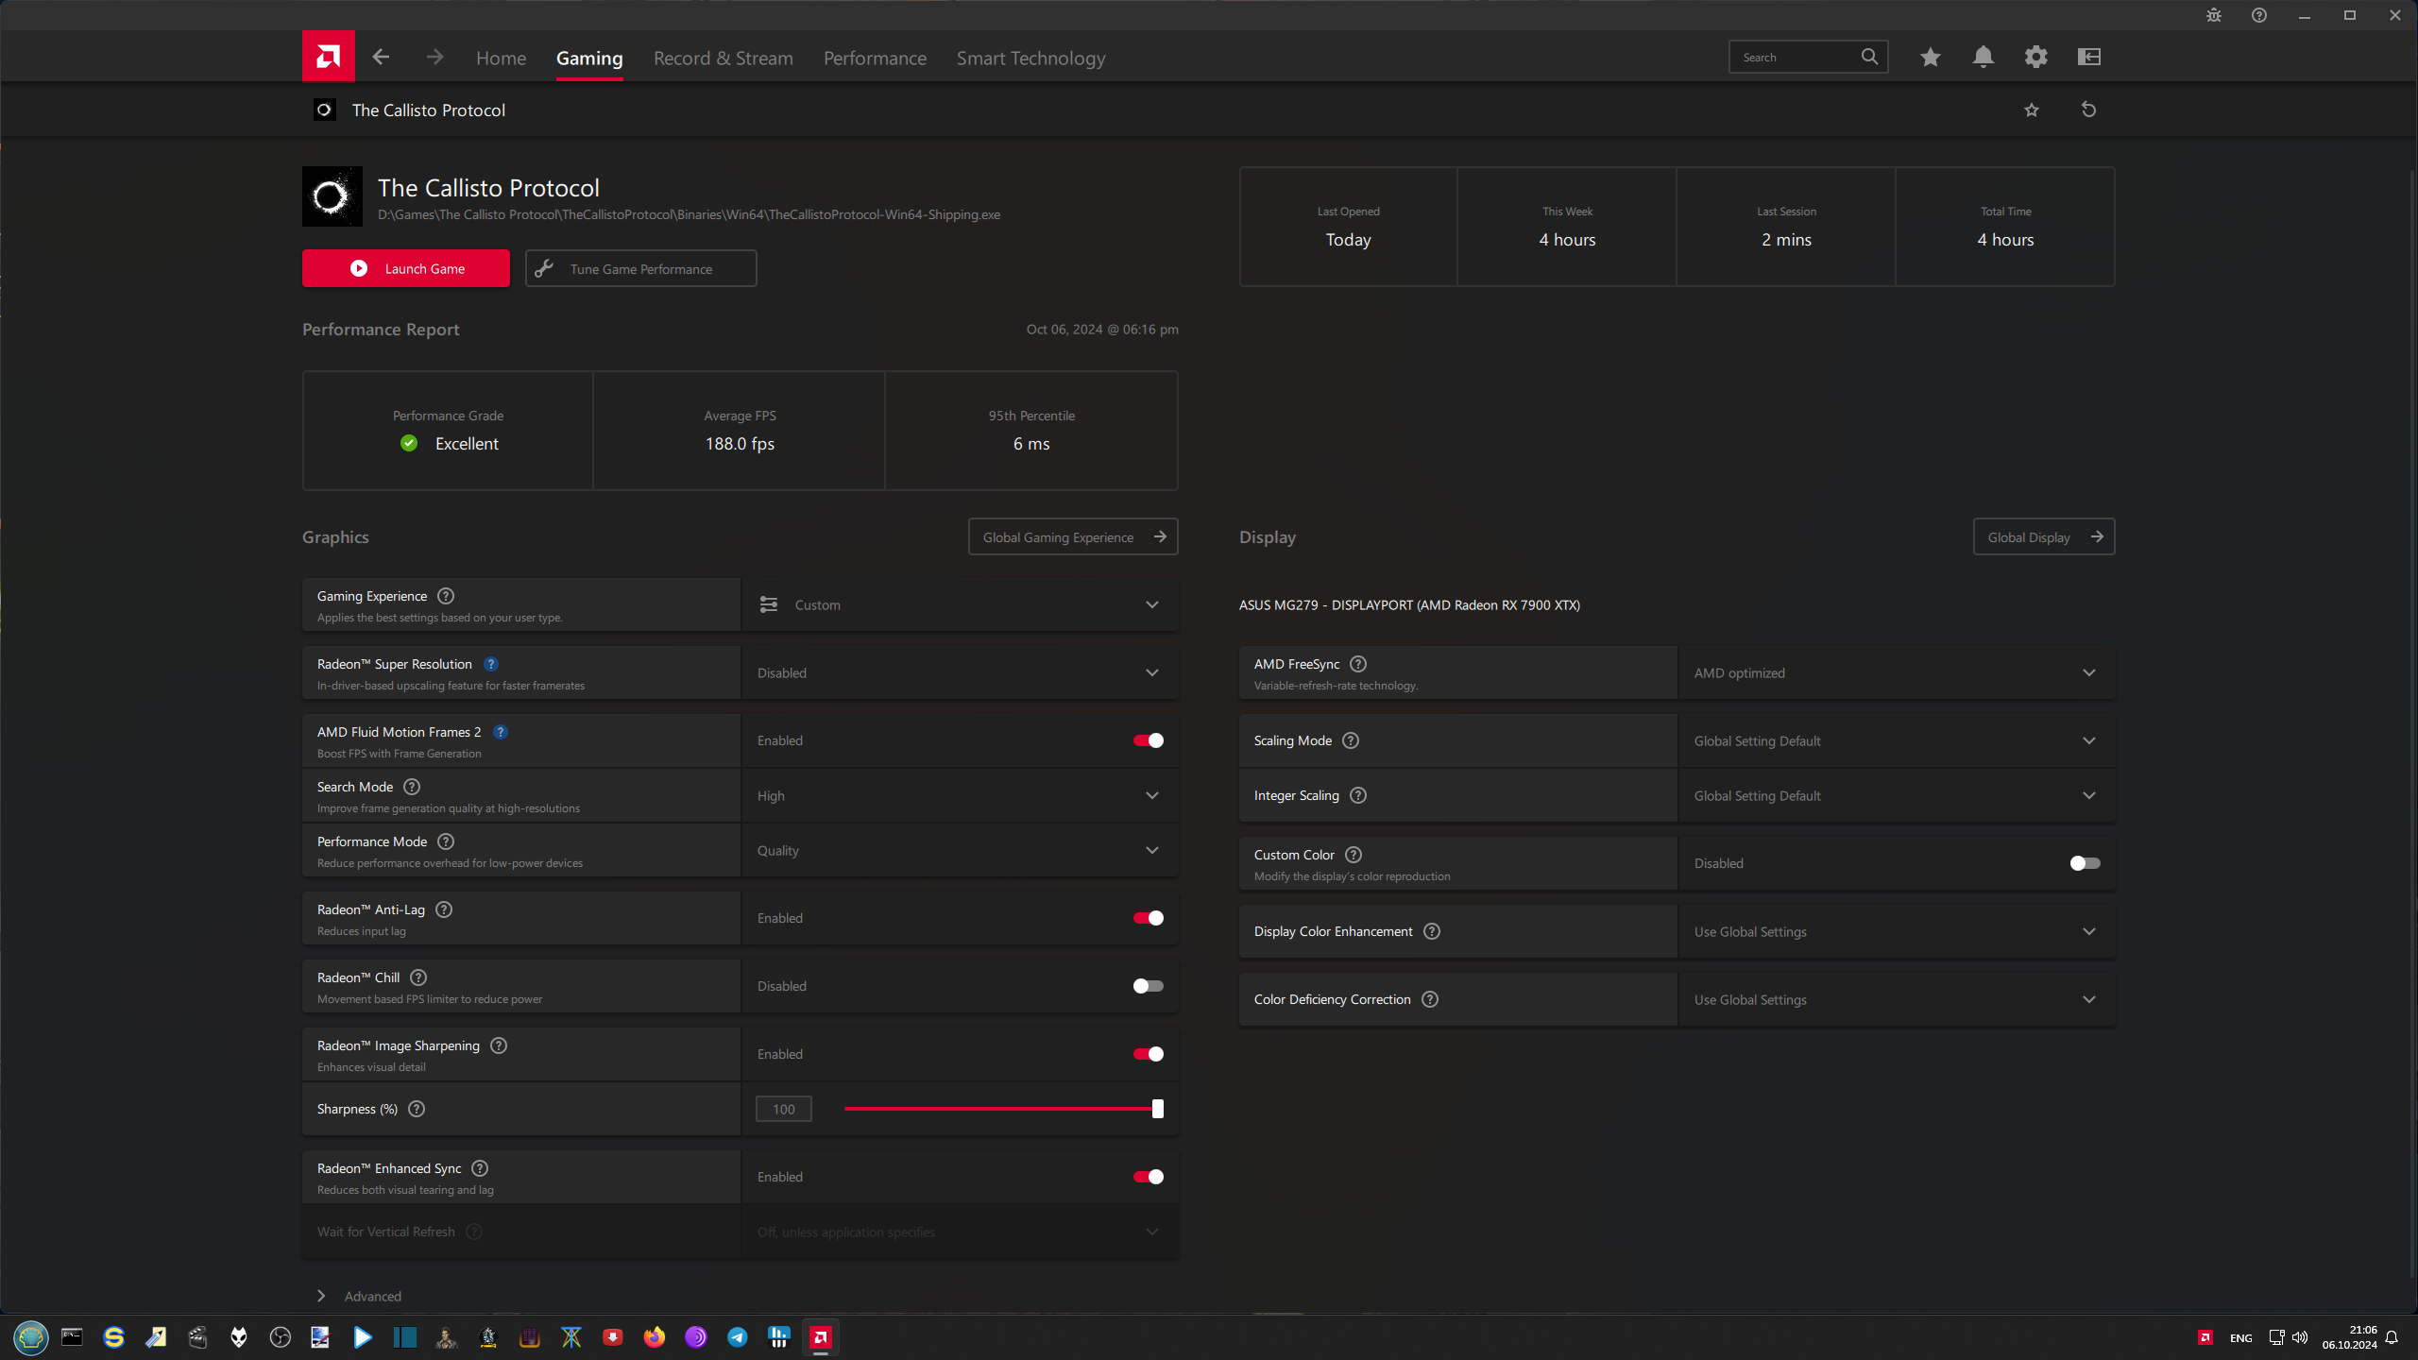2418x1360 pixels.
Task: Open the Gaming Experience Custom dropdown
Action: (x=959, y=604)
